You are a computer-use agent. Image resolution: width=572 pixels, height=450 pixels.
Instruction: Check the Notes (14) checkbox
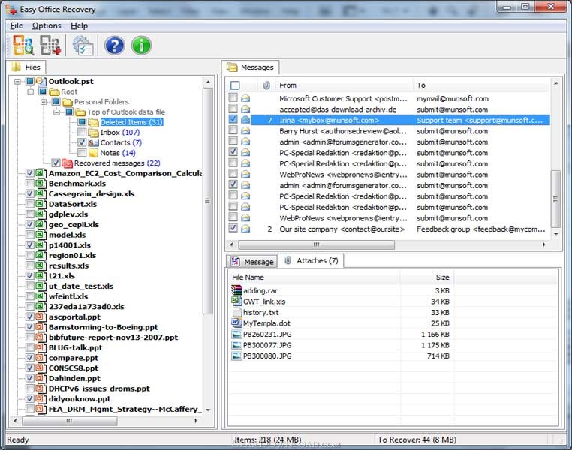pyautogui.click(x=82, y=153)
